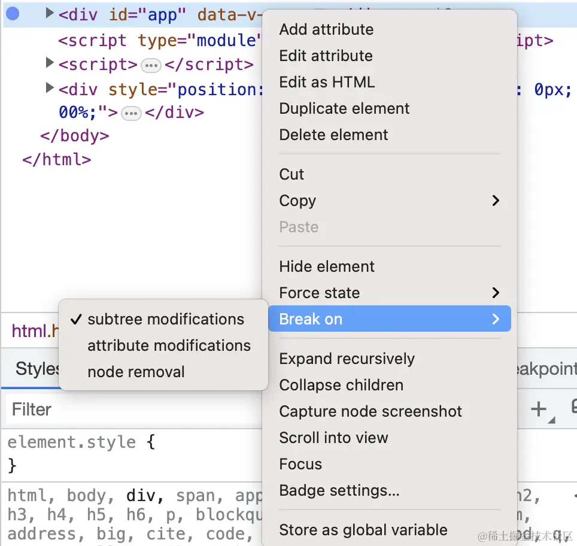Enable attribute modifications breakpoint
This screenshot has width=577, height=546.
pyautogui.click(x=163, y=345)
